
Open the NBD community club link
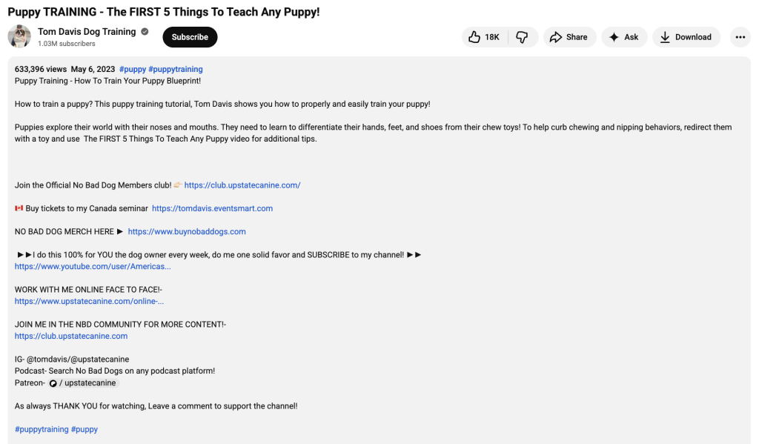point(70,335)
